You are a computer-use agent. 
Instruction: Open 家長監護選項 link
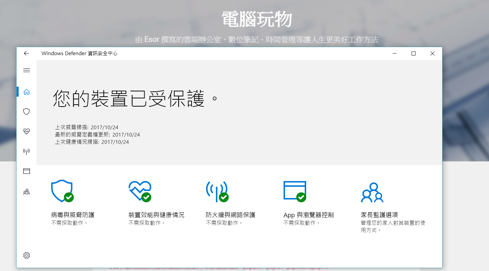pos(379,215)
